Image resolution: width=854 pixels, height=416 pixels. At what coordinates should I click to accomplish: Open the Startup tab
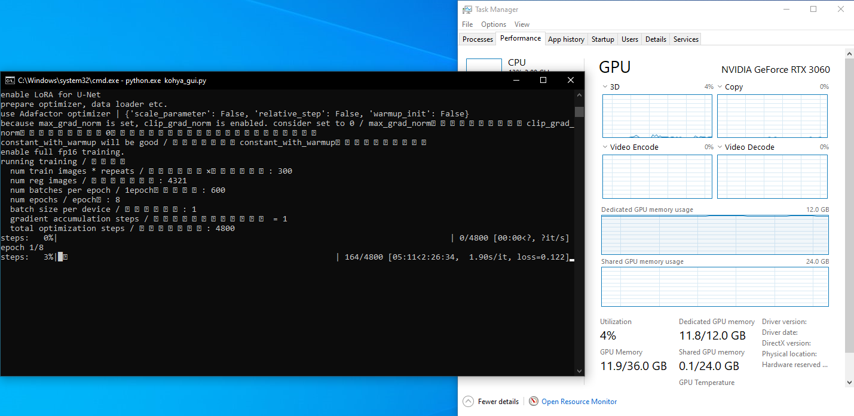tap(602, 39)
